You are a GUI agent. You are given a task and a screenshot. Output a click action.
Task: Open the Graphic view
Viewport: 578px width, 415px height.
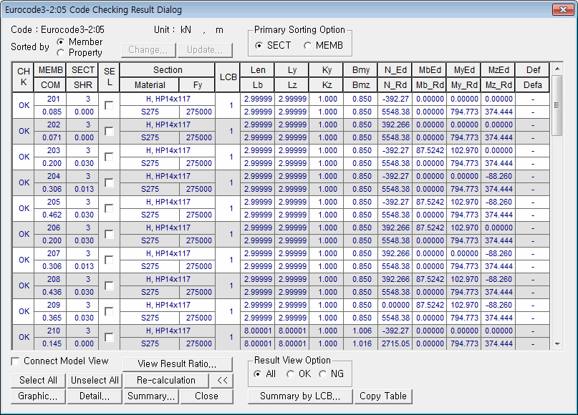(x=37, y=396)
